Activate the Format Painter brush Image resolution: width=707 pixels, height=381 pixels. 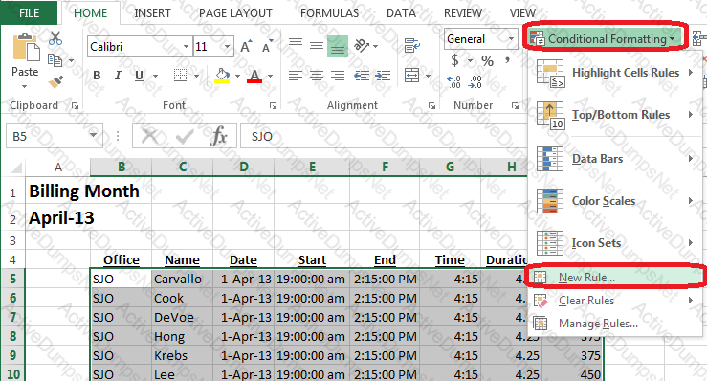tap(55, 81)
